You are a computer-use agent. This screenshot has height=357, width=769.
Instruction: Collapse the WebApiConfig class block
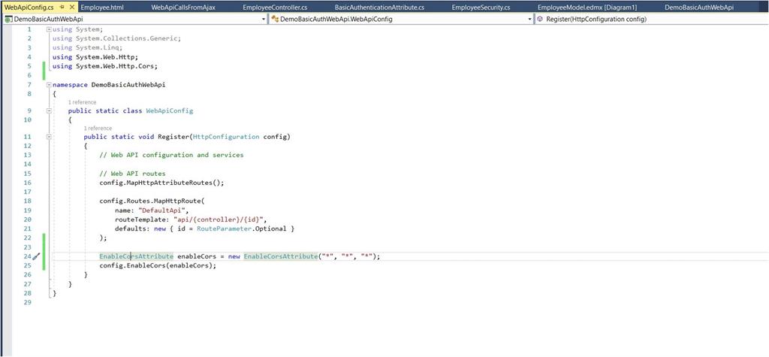tap(49, 111)
